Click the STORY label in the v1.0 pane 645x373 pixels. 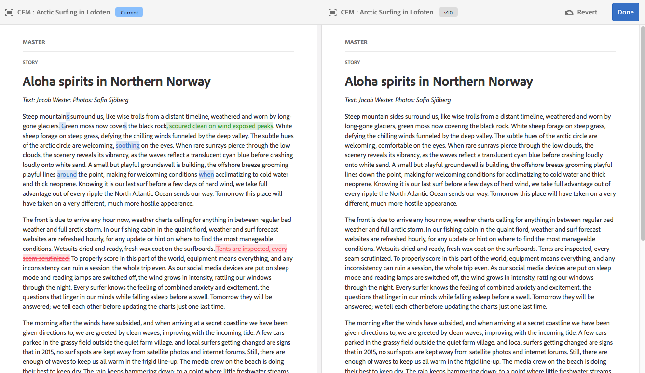pos(353,62)
